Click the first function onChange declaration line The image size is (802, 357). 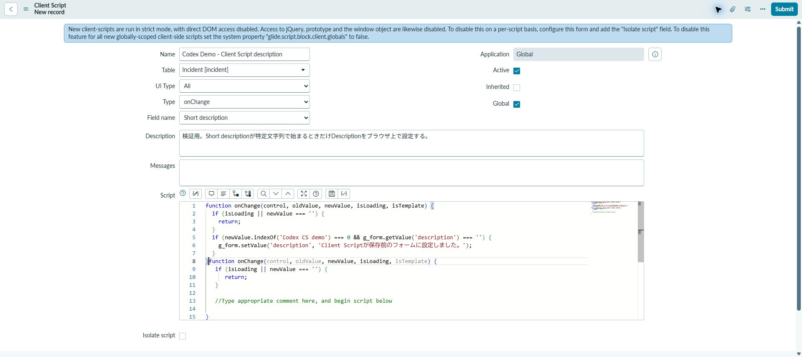point(320,206)
